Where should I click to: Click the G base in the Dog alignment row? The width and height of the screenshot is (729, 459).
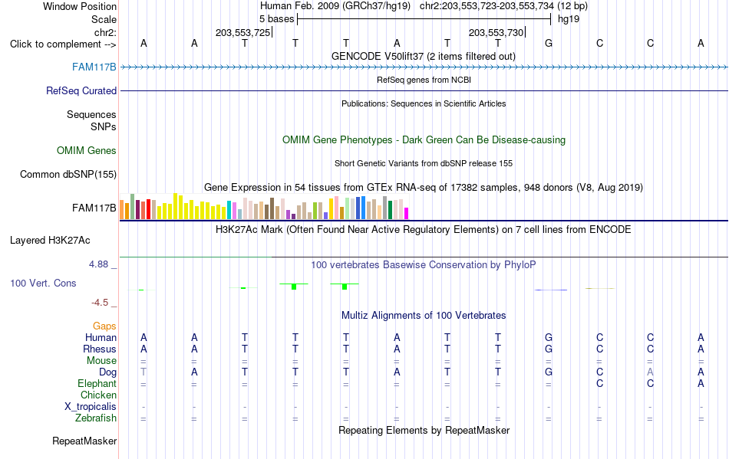pos(549,372)
